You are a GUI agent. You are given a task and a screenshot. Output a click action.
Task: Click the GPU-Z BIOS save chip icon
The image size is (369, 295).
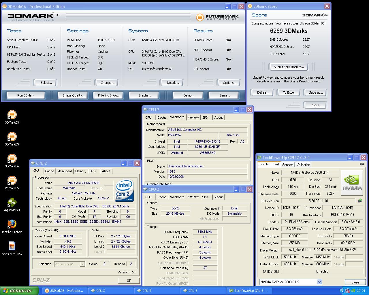pos(359,201)
